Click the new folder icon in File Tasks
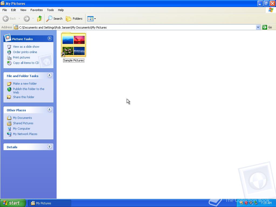This screenshot has height=207, width=276. click(9, 84)
